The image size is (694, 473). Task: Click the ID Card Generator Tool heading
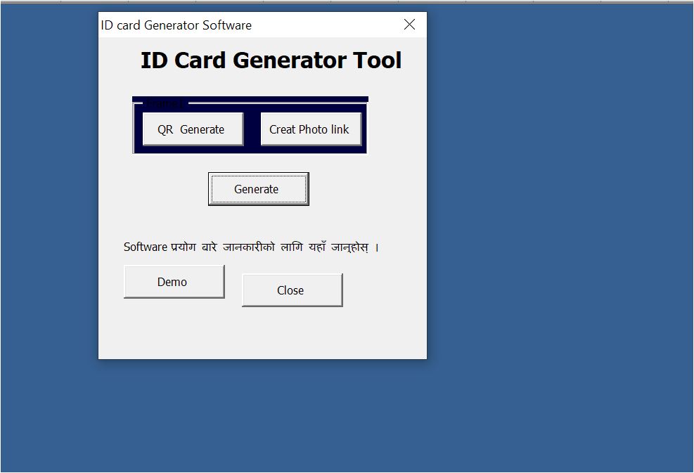click(x=271, y=60)
